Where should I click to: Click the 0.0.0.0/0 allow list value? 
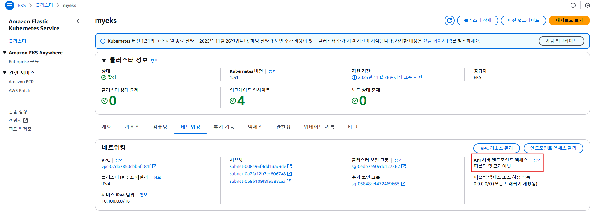tap(506, 184)
